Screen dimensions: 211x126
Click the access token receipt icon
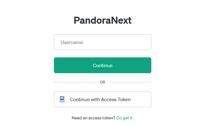[62, 99]
